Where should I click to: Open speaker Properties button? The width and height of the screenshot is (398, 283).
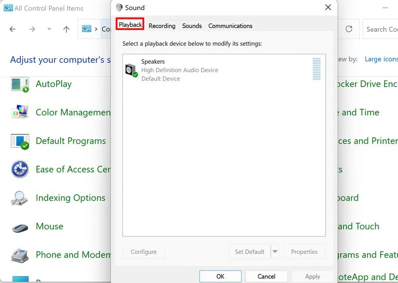(x=304, y=252)
